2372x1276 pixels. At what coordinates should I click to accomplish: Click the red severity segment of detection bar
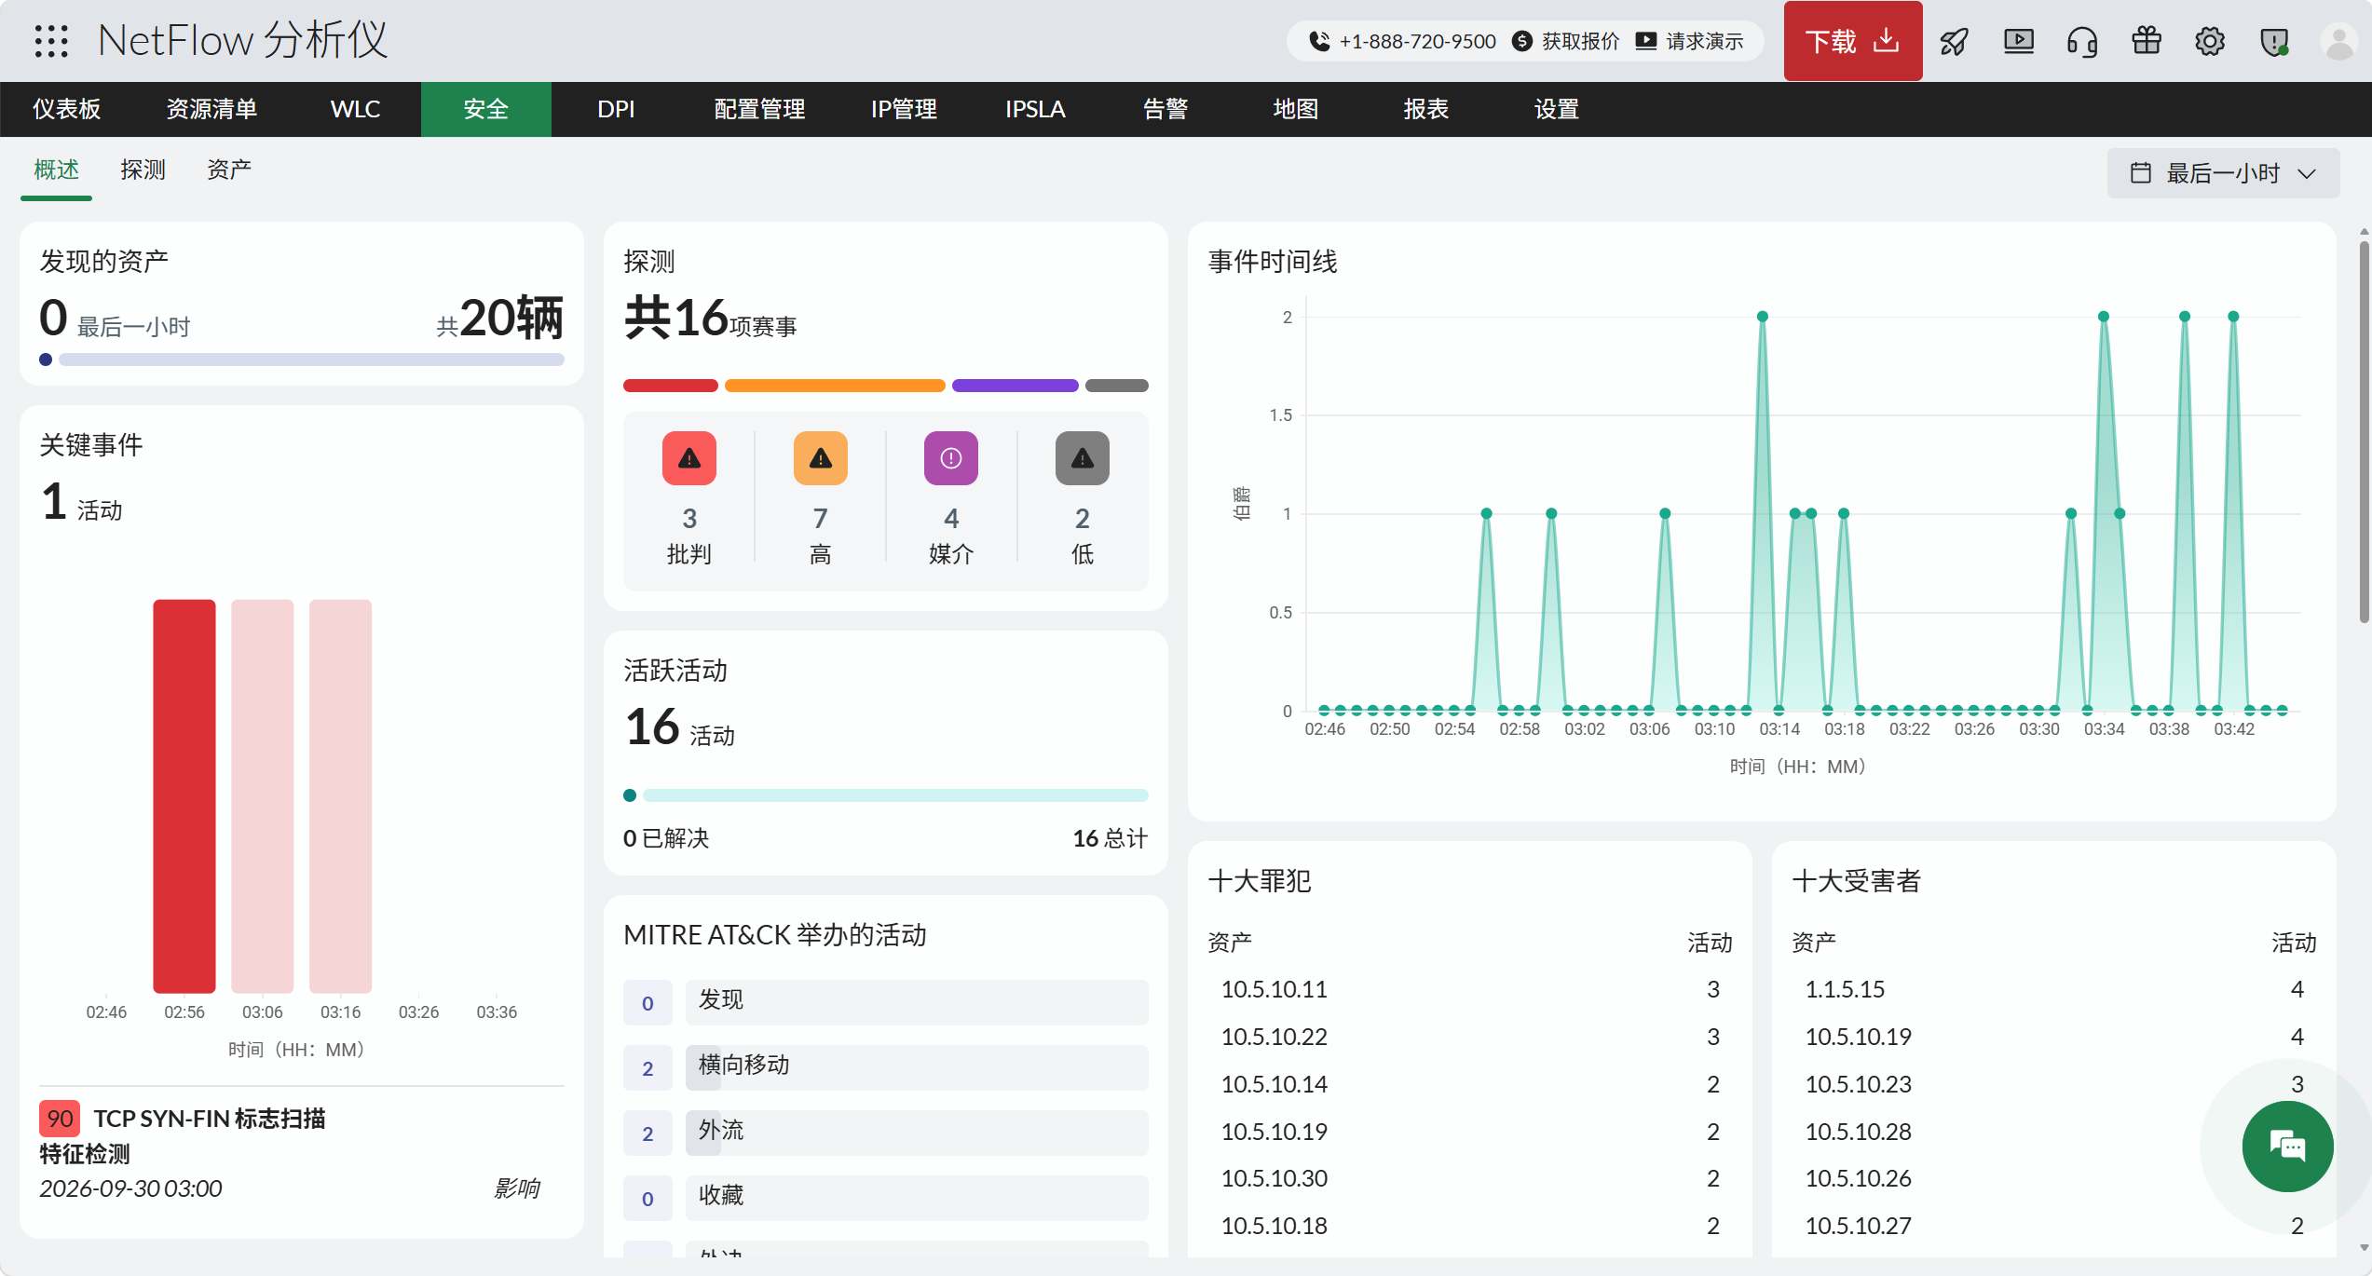671,386
